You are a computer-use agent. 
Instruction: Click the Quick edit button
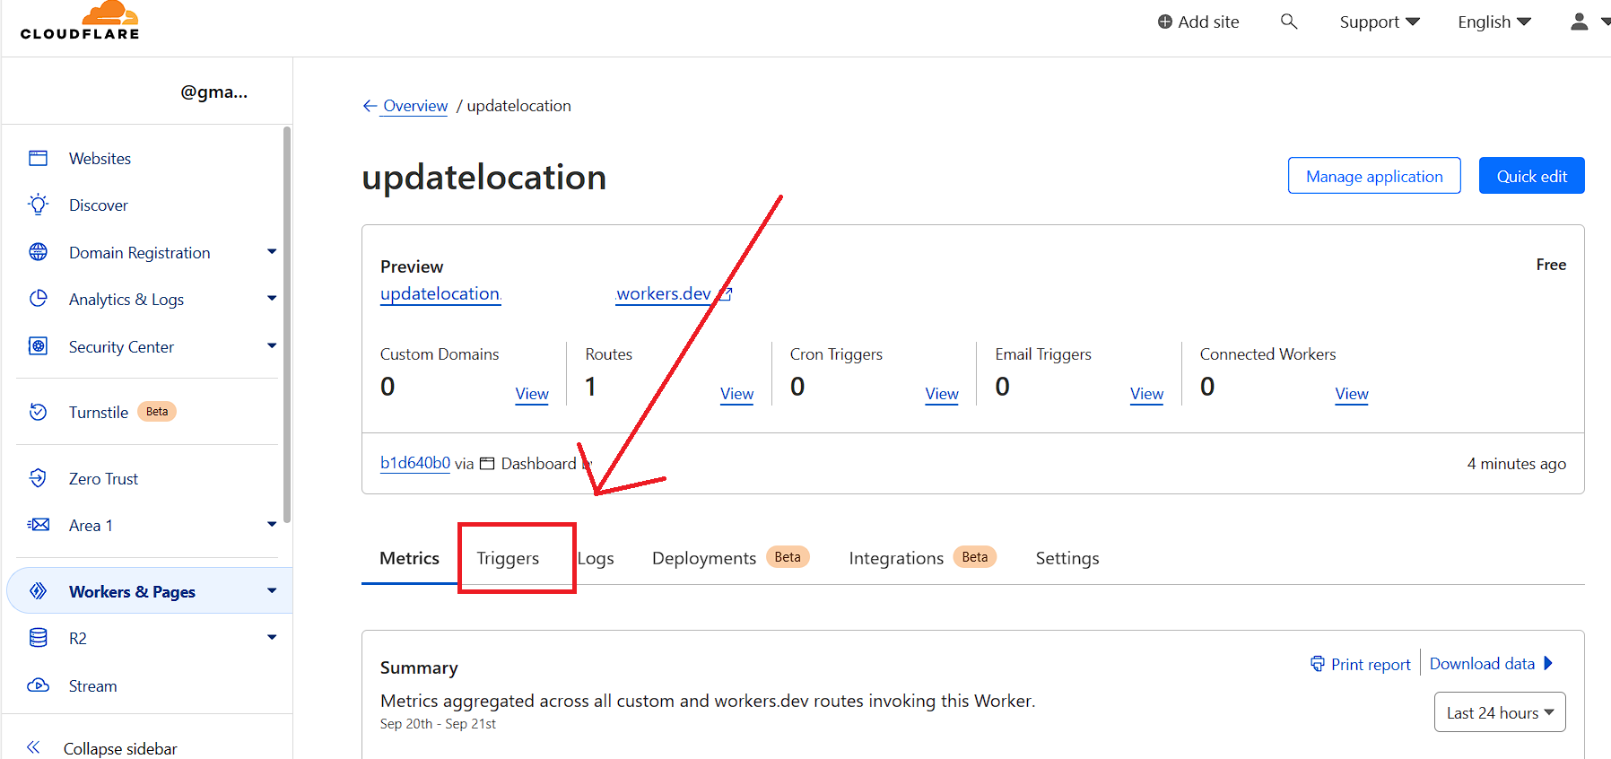1531,176
